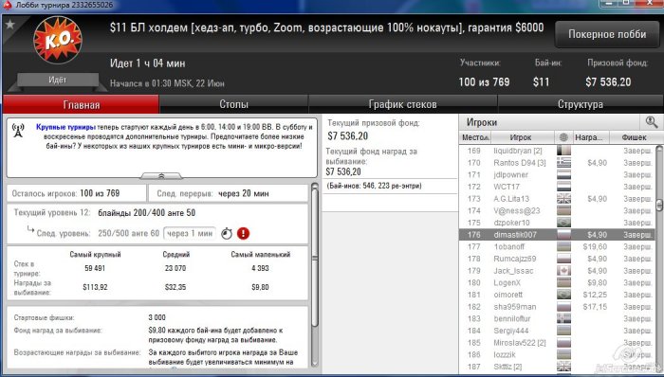This screenshot has height=377, width=664.
Task: Sort by the Фишек column header
Action: [x=634, y=137]
